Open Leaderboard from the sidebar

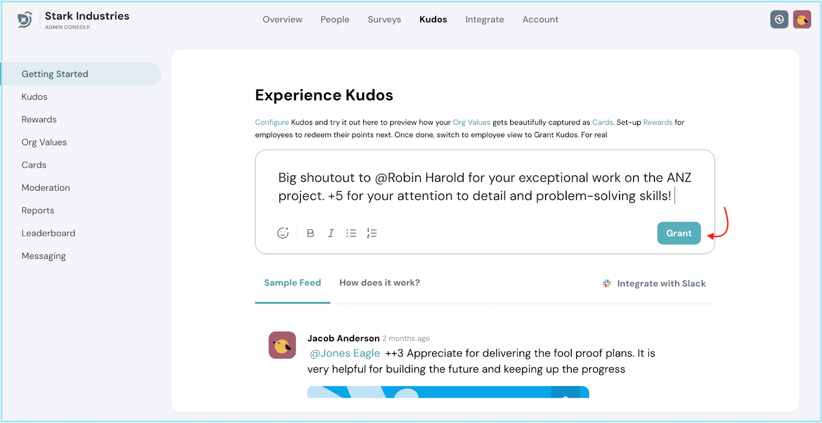click(48, 233)
